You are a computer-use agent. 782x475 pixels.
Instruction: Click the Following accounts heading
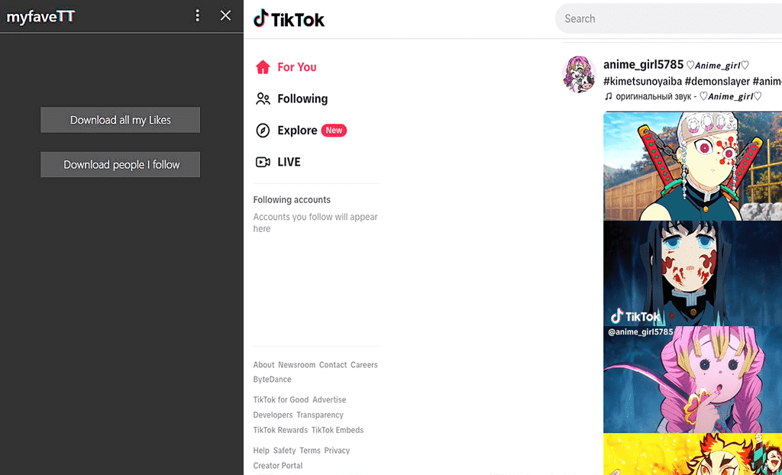[x=292, y=199]
